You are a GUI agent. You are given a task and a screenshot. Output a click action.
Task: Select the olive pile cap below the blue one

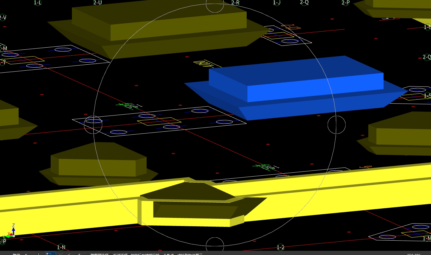click(397, 134)
